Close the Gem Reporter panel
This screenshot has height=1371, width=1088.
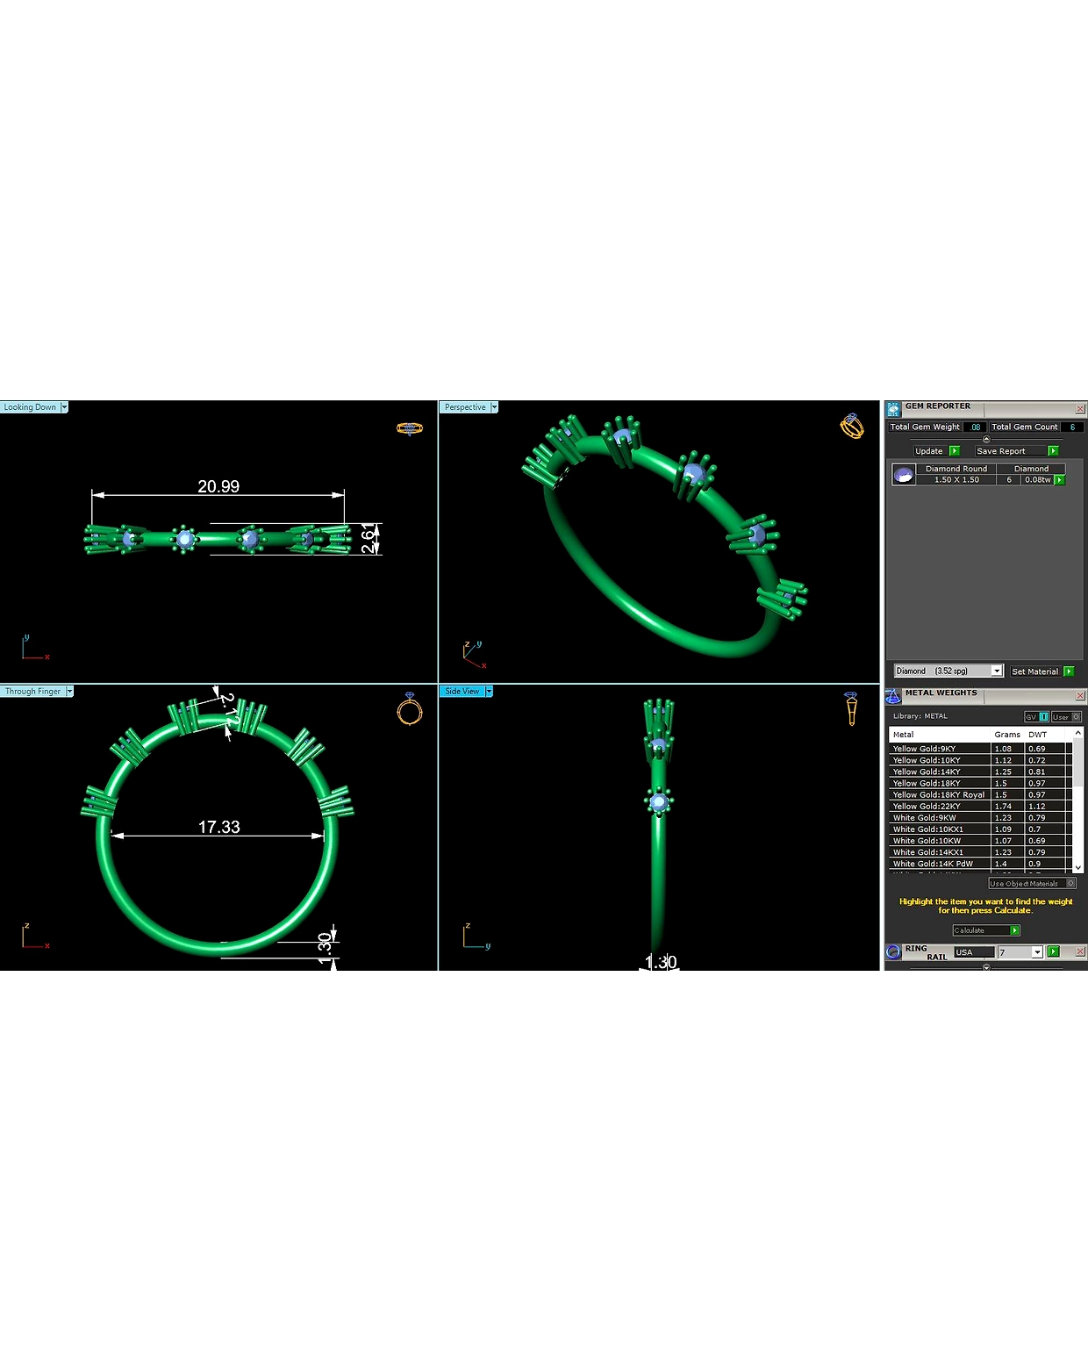(x=1080, y=409)
